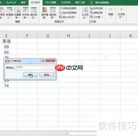Switch to the AudTool tab
The width and height of the screenshot is (138, 136).
coord(11,2)
